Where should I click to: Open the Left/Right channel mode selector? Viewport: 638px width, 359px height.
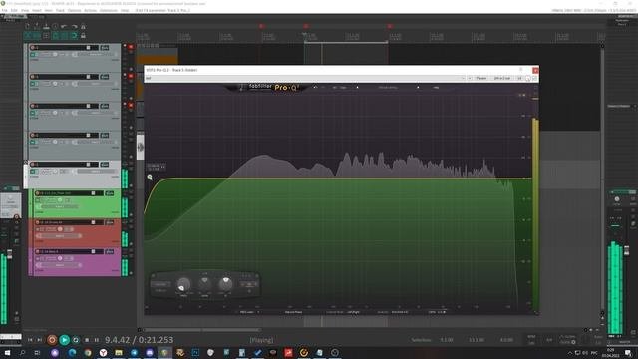(x=353, y=312)
